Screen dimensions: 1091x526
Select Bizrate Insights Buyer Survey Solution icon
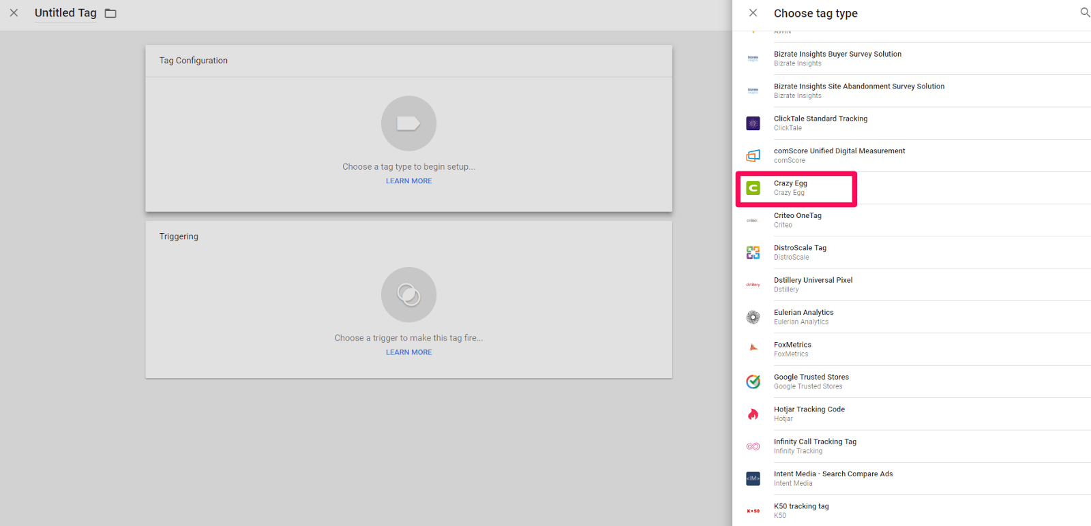753,59
